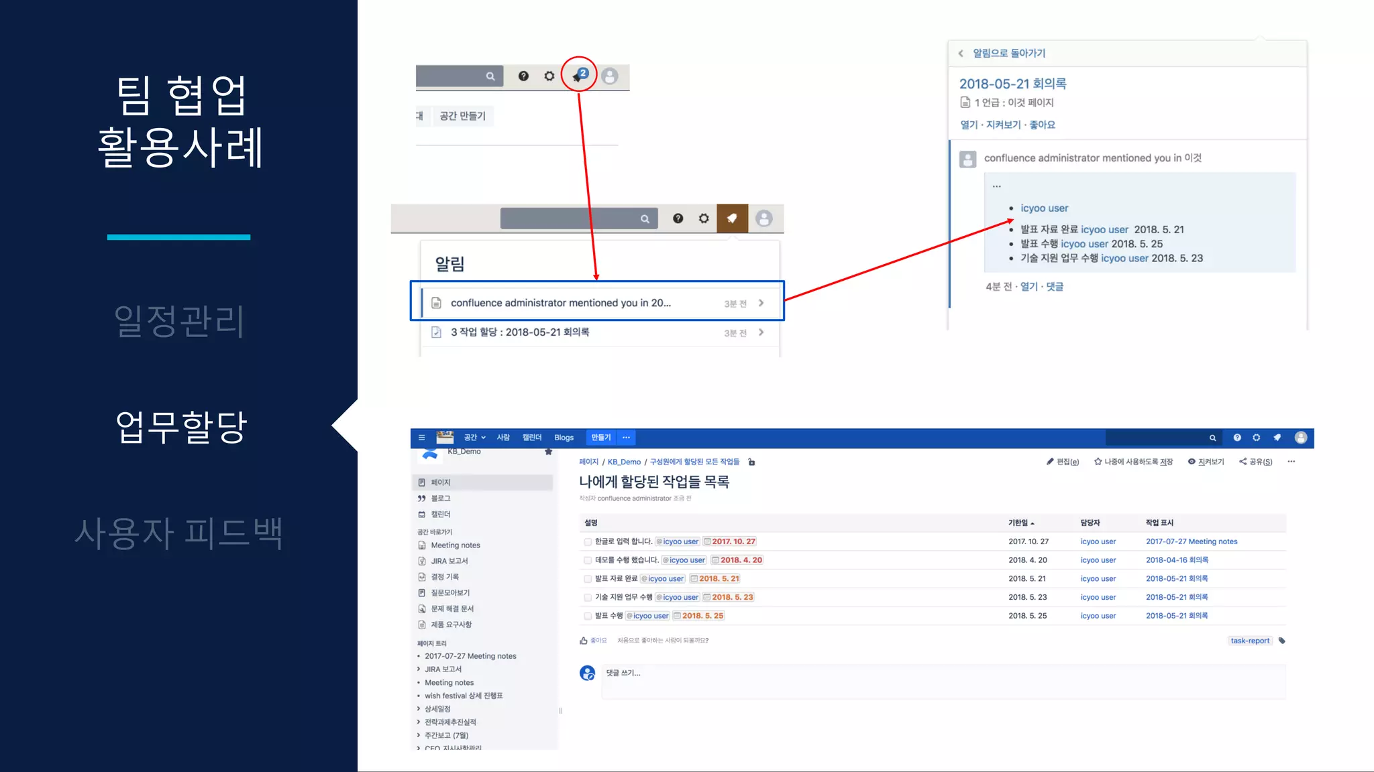Click the '만들기' create button
The height and width of the screenshot is (772, 1374).
[601, 438]
